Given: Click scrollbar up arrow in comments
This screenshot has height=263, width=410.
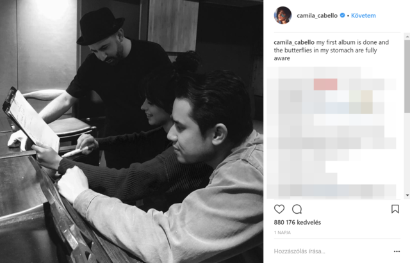Looking at the screenshot, I should pos(407,37).
